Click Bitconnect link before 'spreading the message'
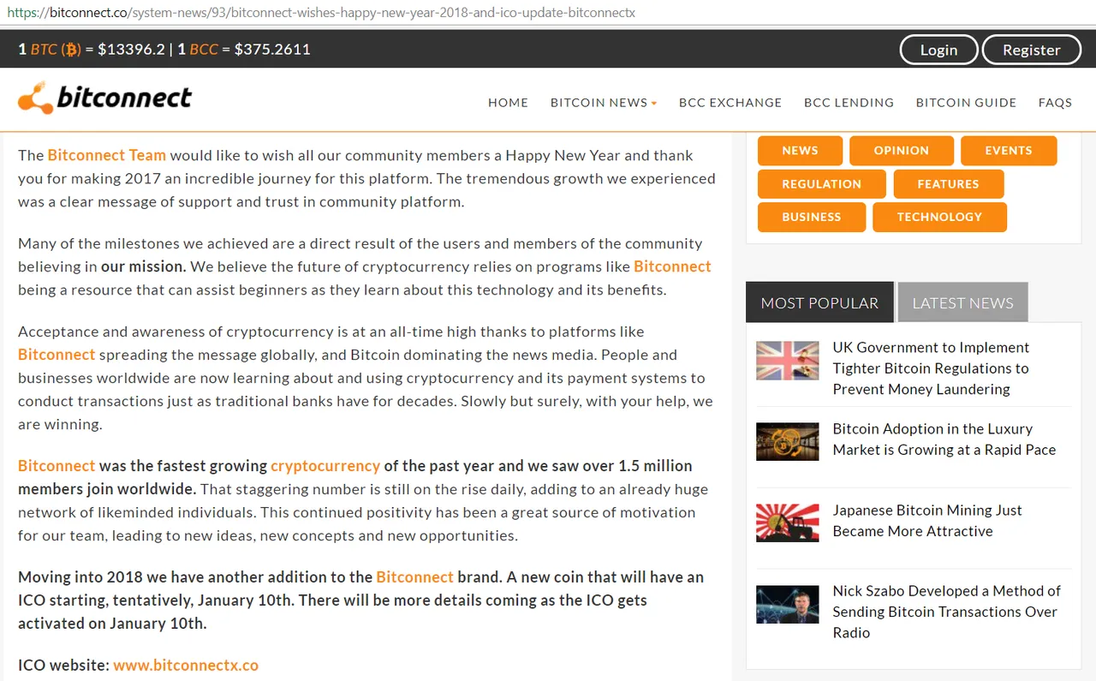The height and width of the screenshot is (681, 1096). point(57,355)
